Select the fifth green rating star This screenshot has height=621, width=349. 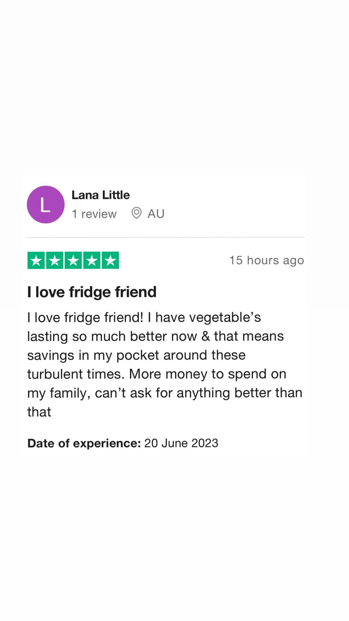click(x=110, y=260)
